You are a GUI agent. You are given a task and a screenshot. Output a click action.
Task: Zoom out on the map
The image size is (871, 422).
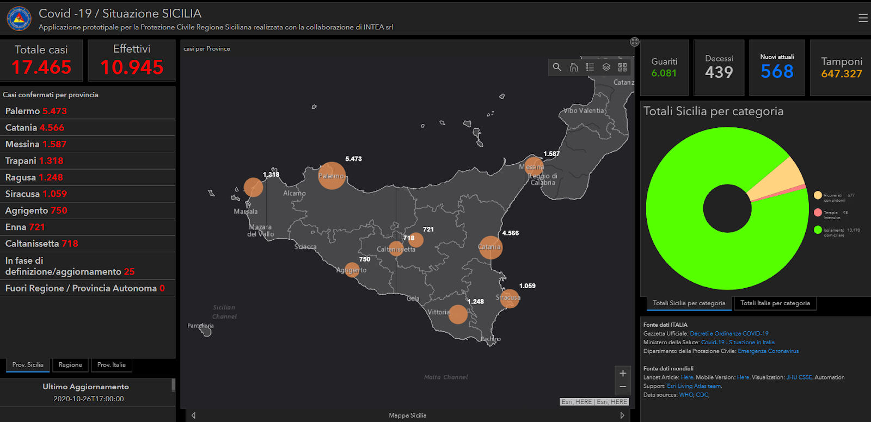[x=623, y=387]
